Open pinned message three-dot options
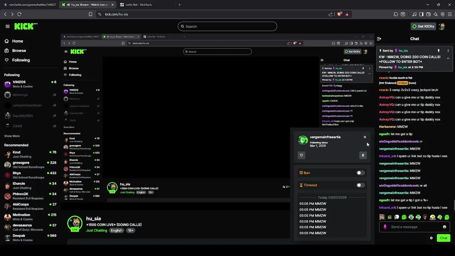Screen dimensions: 455x256 pos(448,51)
